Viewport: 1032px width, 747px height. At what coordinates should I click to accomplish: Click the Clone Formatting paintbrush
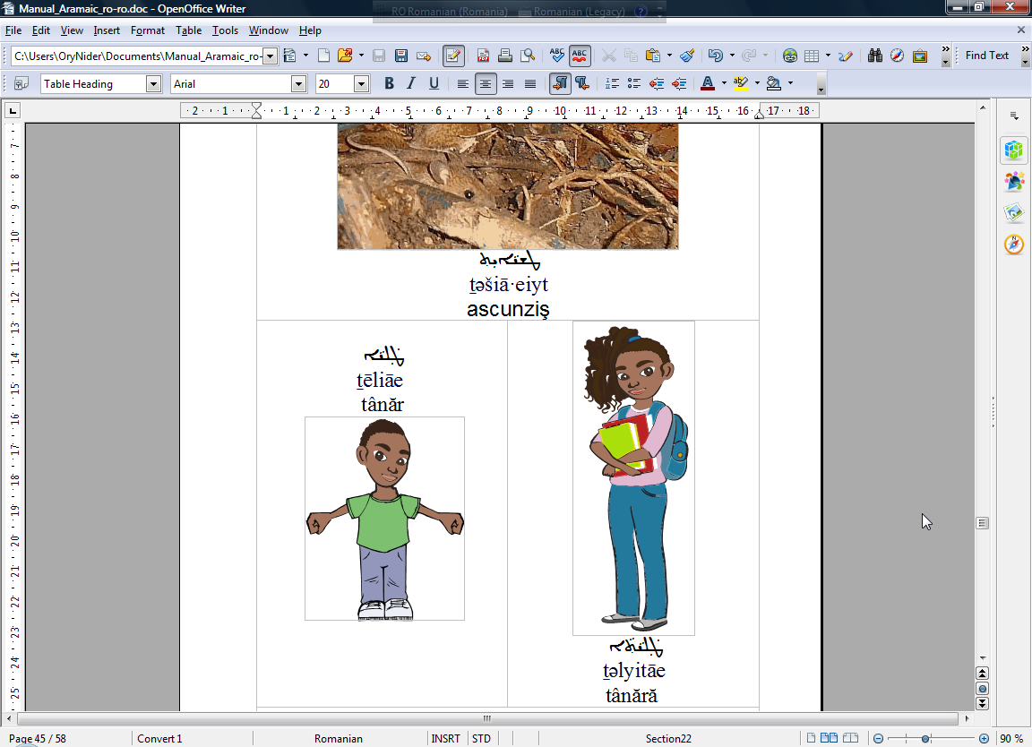click(x=687, y=56)
